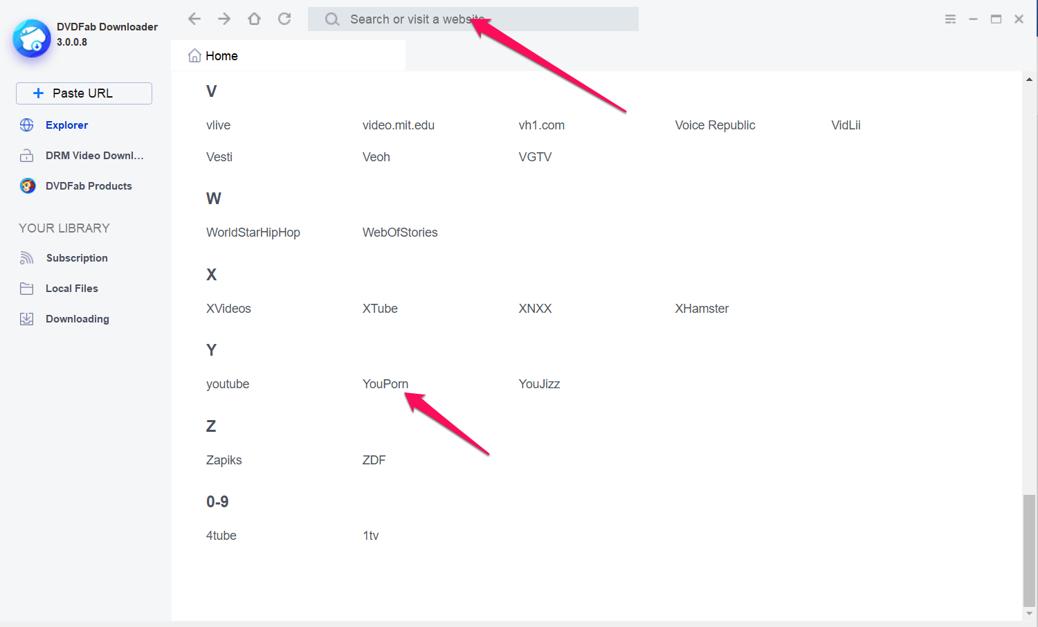Open 4tube site link

(x=221, y=536)
